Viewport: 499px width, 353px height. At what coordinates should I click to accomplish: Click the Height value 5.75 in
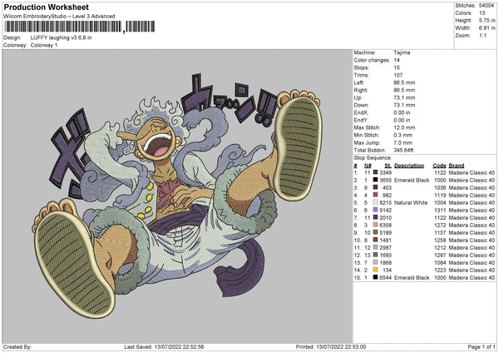487,20
